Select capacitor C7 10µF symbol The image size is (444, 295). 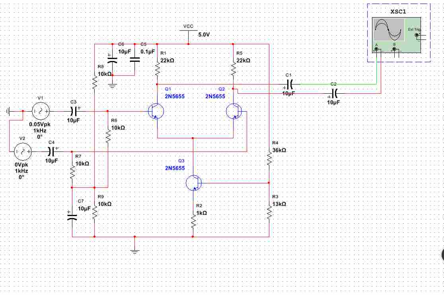coord(72,217)
